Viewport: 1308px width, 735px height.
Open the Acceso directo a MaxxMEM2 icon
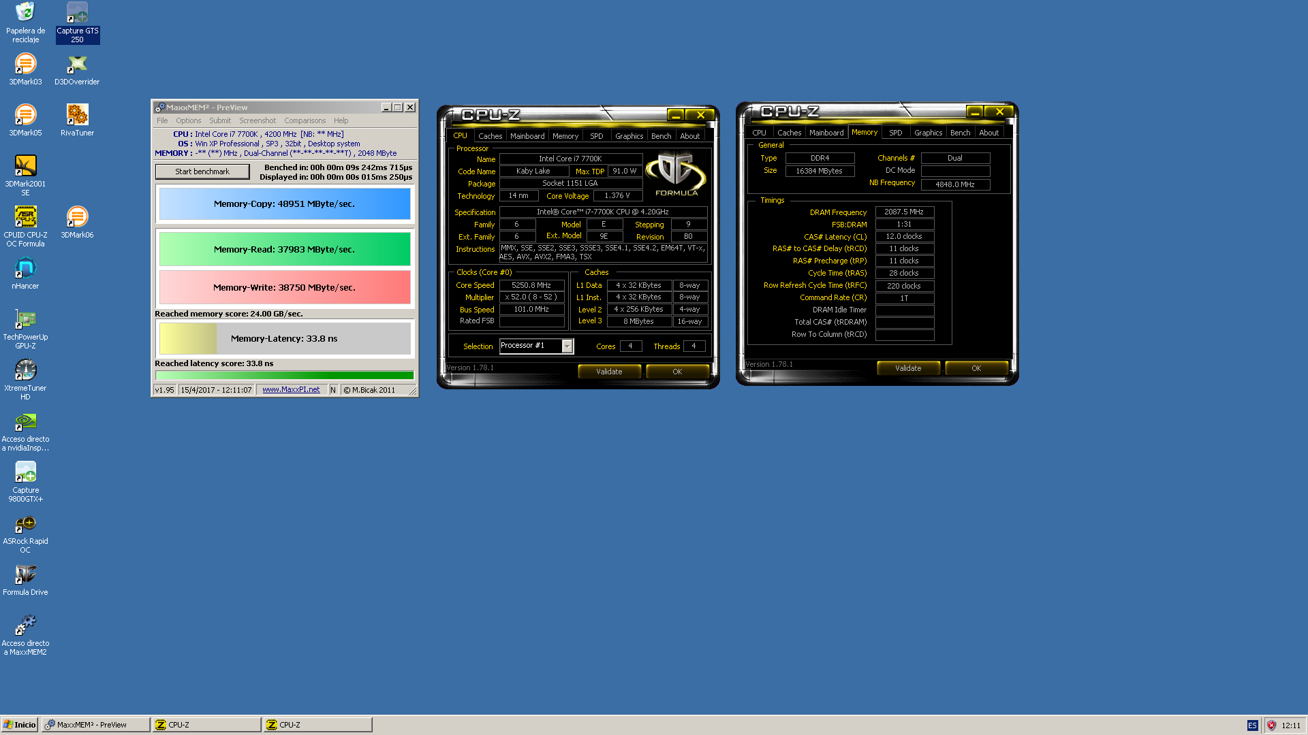point(25,635)
